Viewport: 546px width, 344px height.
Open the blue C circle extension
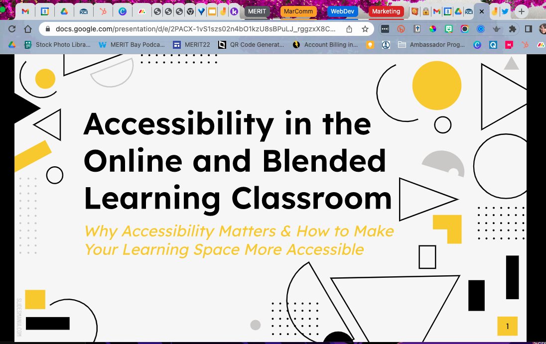click(481, 29)
